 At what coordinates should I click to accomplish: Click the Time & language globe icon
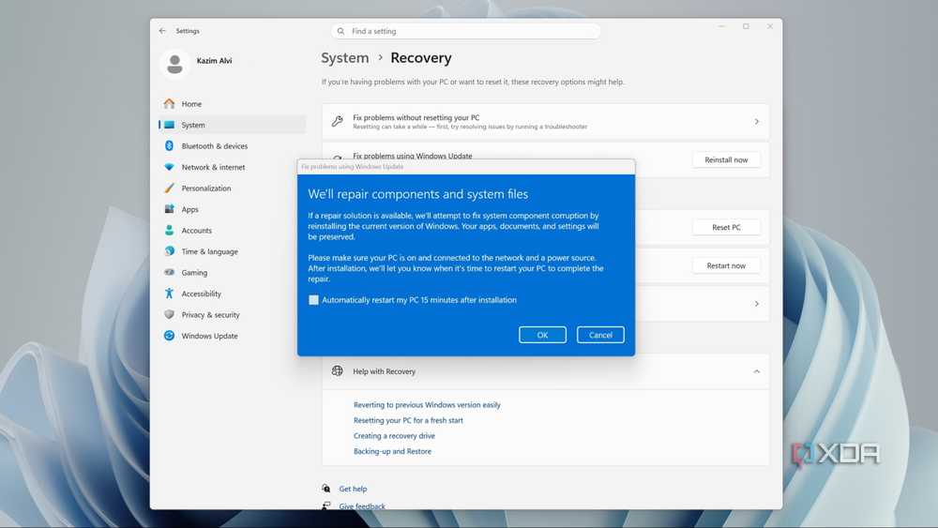coord(169,251)
